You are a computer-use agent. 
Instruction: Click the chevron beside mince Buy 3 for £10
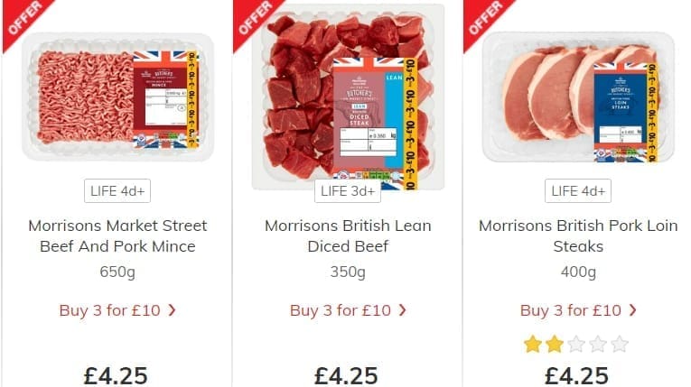[172, 310]
